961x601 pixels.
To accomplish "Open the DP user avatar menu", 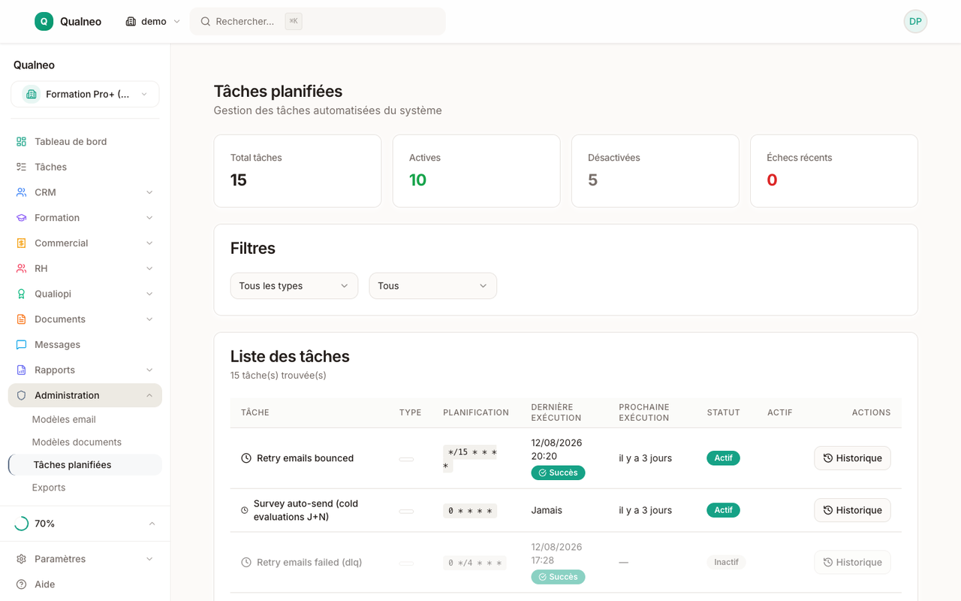I will pyautogui.click(x=915, y=22).
